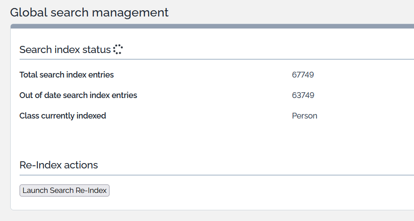This screenshot has height=221, width=414.
Task: Click the Out of date search index entries label
Action: coord(78,95)
